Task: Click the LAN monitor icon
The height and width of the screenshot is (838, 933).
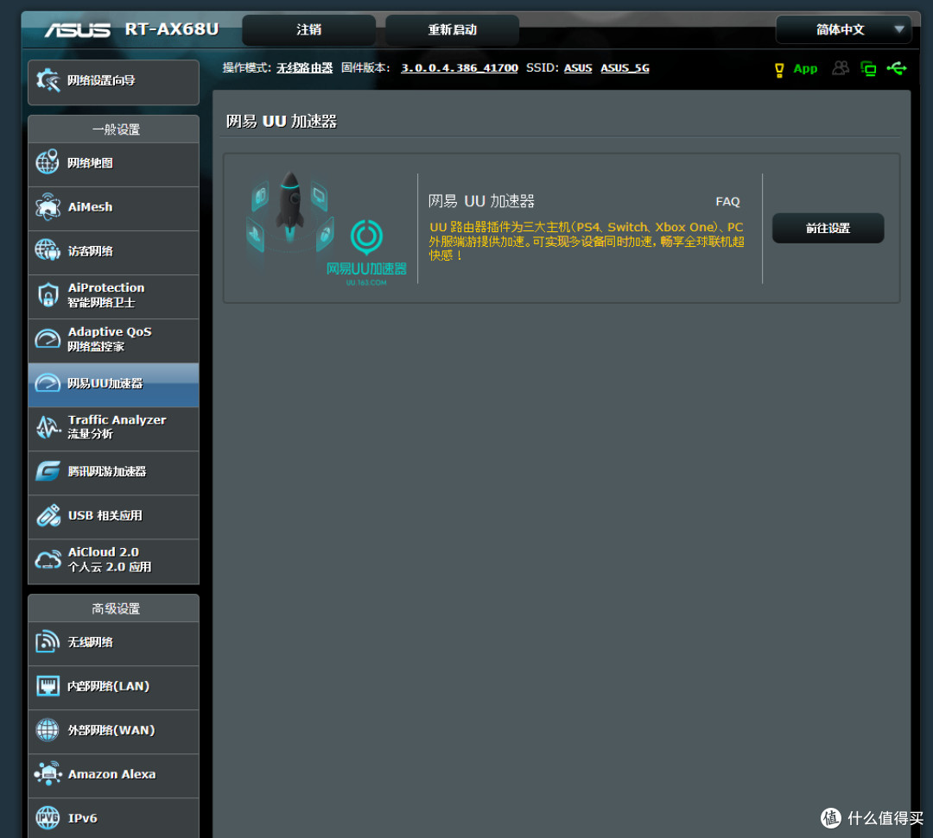Action: coord(48,686)
